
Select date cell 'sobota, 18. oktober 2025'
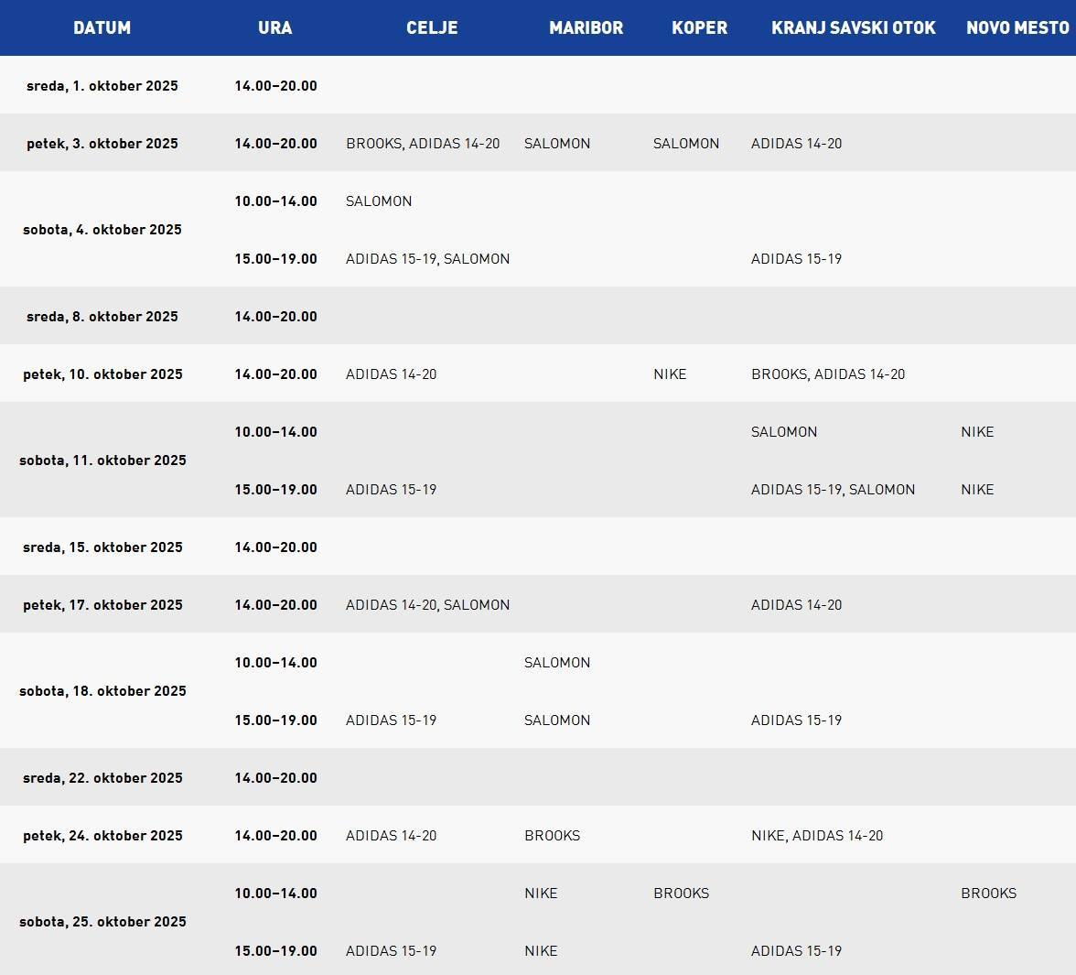tap(102, 690)
